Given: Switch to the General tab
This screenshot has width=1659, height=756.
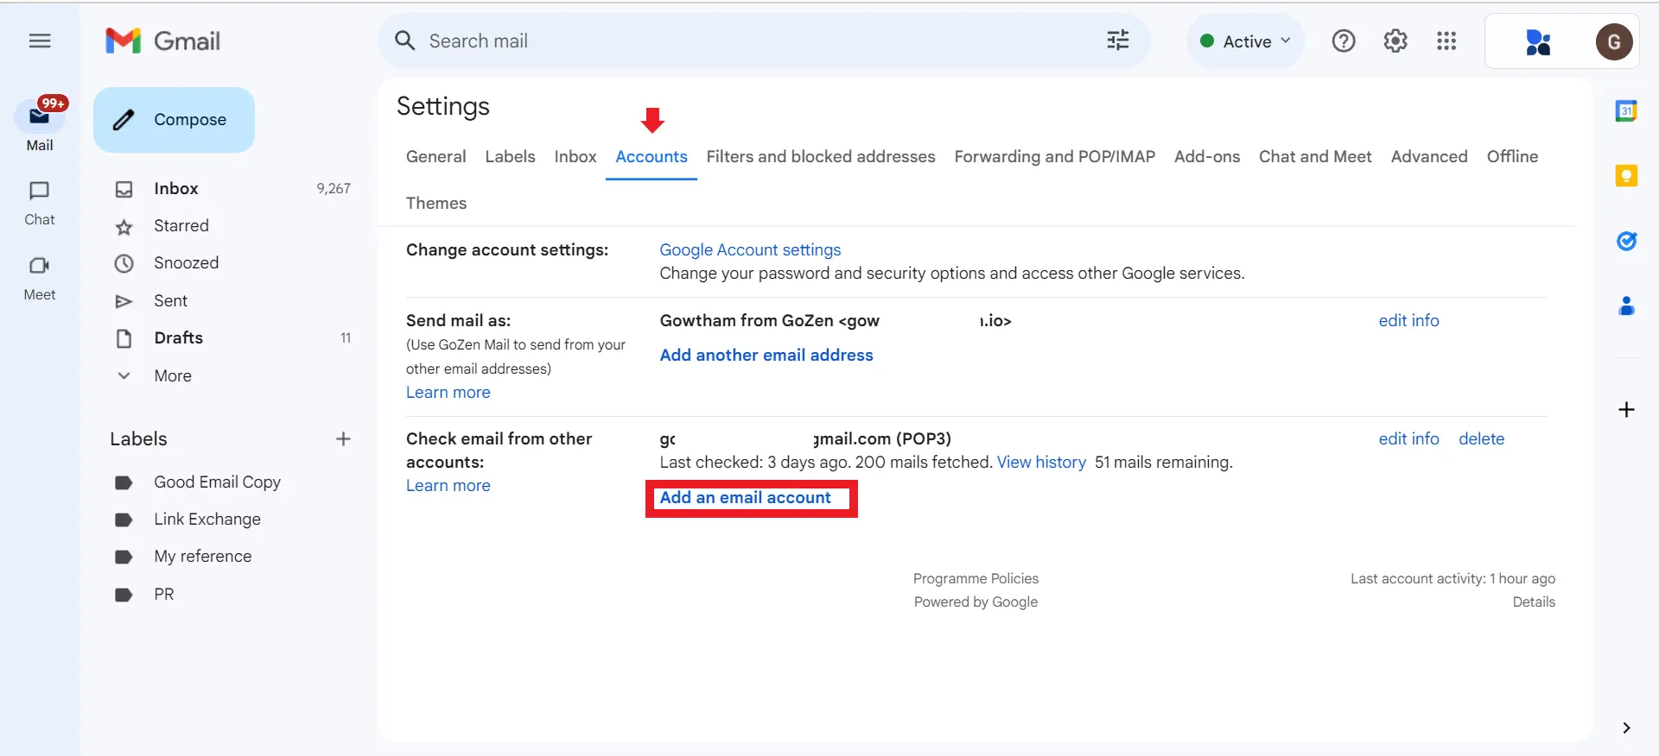Looking at the screenshot, I should (435, 156).
